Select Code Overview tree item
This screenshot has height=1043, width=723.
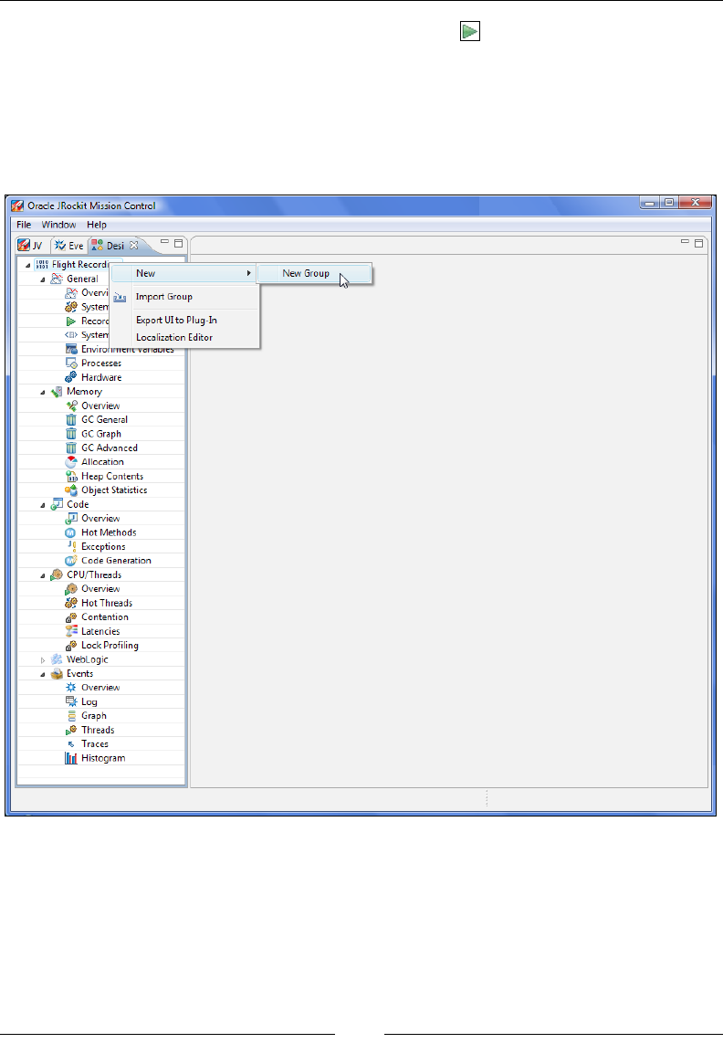tap(100, 519)
